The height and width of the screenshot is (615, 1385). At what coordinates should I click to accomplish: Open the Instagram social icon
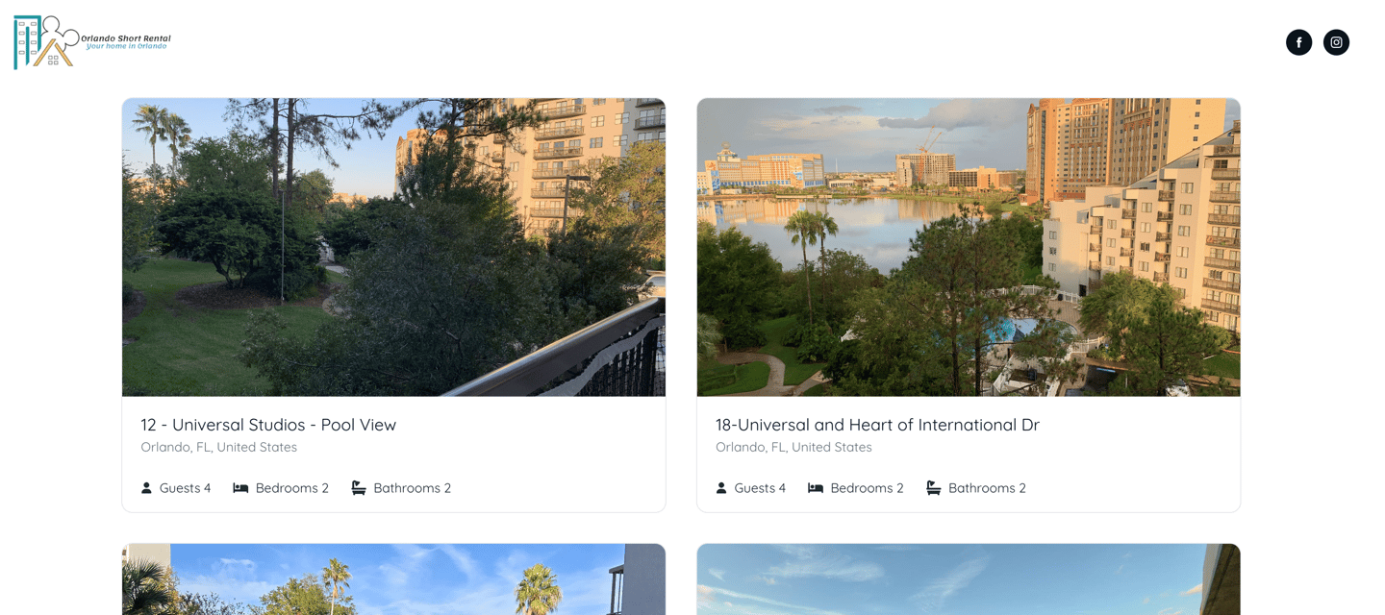(1336, 42)
